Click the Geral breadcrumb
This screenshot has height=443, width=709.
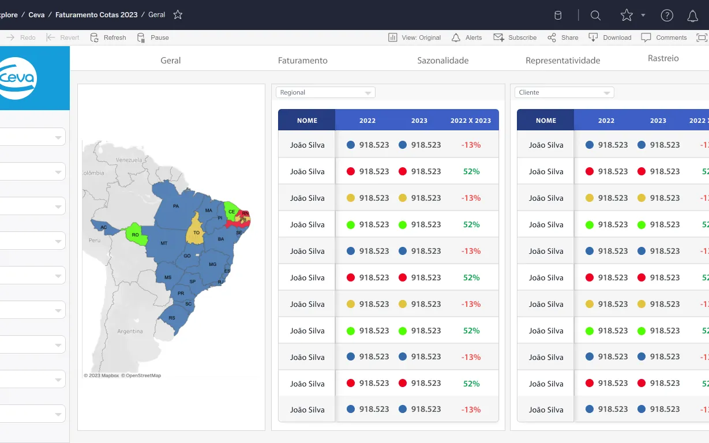pyautogui.click(x=156, y=15)
